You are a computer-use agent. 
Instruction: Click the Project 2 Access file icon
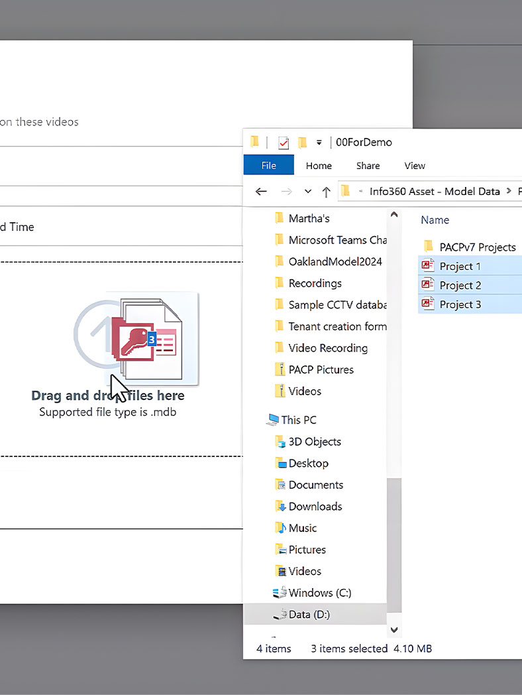427,284
